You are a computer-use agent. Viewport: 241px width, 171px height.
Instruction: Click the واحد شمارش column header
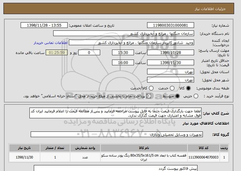pyautogui.click(x=85, y=148)
